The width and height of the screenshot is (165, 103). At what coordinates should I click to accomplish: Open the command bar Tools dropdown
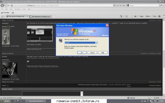click(x=155, y=16)
